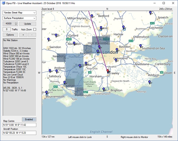Click the blue pin near Bedford
Screen dimensions: 178x141
point(92,16)
